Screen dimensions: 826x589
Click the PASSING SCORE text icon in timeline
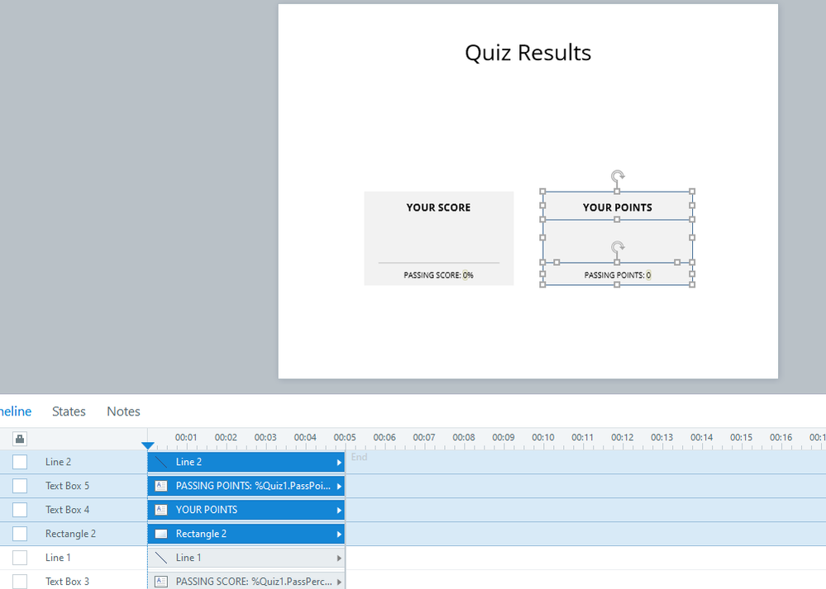(x=161, y=582)
